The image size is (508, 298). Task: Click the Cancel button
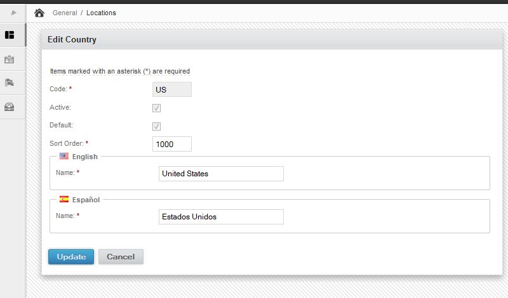pyautogui.click(x=121, y=257)
